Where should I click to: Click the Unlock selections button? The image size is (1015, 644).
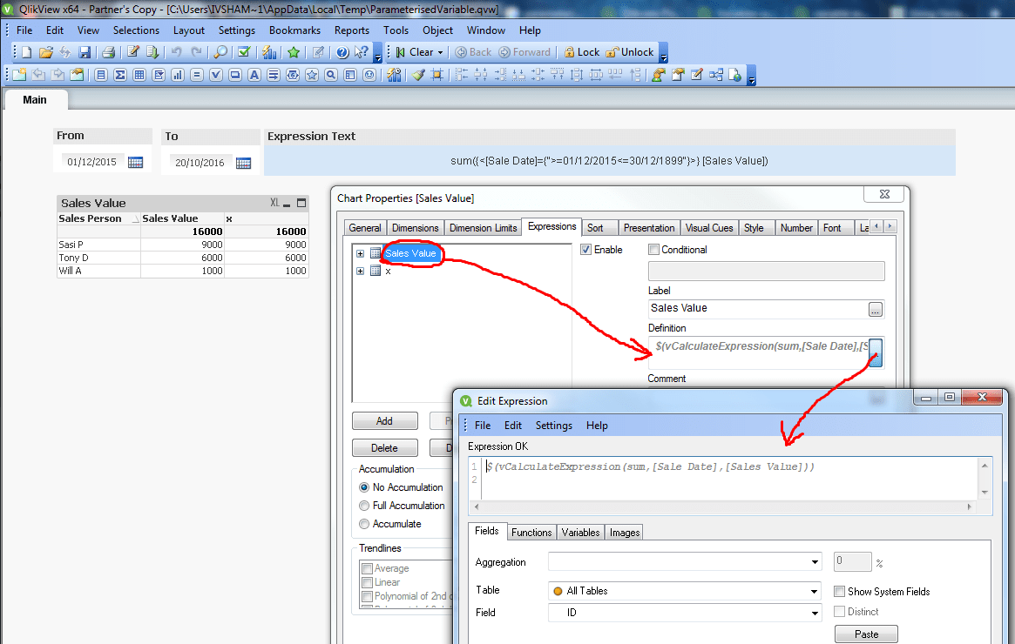point(630,52)
